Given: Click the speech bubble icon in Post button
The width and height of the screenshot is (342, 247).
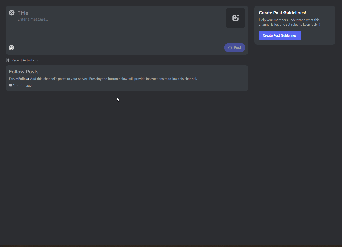Looking at the screenshot, I should [x=230, y=48].
